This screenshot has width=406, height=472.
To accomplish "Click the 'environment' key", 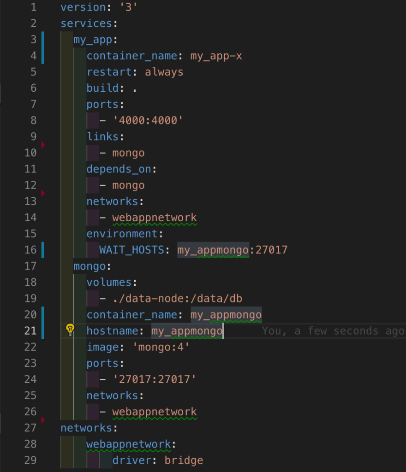I will (x=122, y=234).
